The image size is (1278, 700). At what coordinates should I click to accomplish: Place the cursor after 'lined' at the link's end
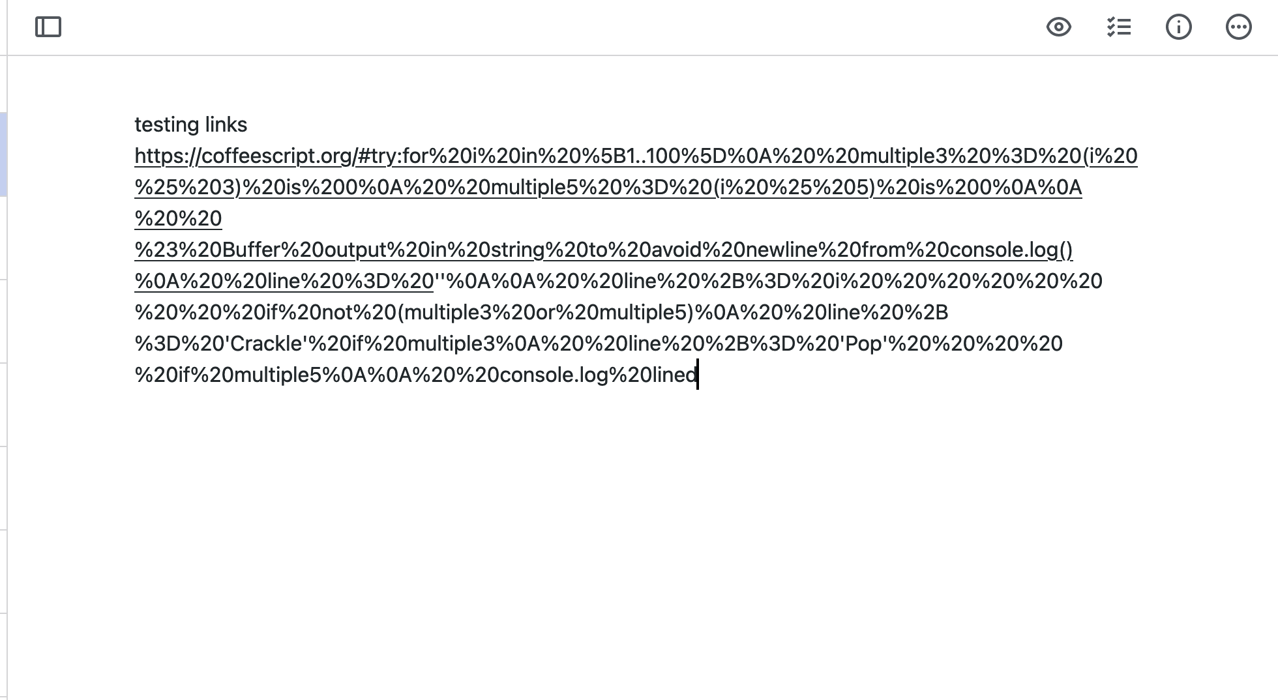pos(698,375)
